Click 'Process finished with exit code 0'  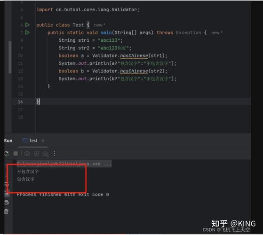pyautogui.click(x=63, y=195)
